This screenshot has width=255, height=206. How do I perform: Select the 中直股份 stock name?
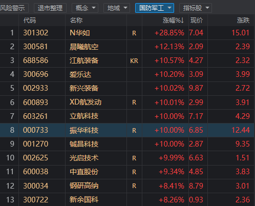[x=84, y=172]
